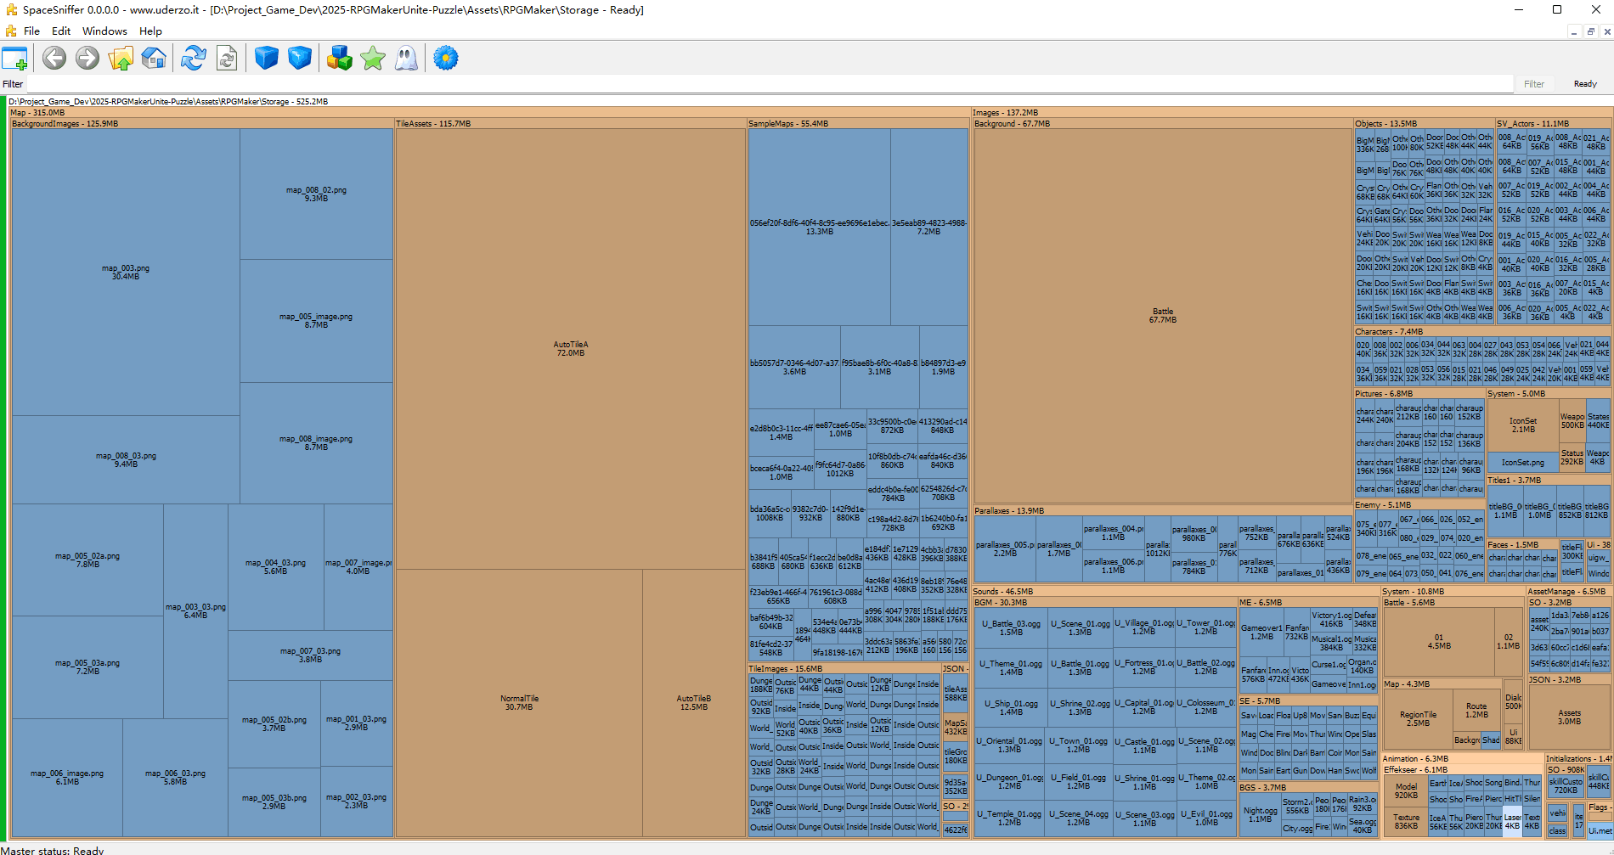
Task: Select the map_003.png 30.4MB block
Action: tap(126, 272)
